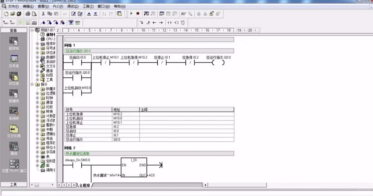373x196 pixels.
Task: Switch to the 主程序 tab
Action: pyautogui.click(x=85, y=185)
